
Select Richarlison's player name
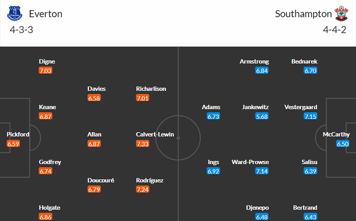[x=151, y=89]
